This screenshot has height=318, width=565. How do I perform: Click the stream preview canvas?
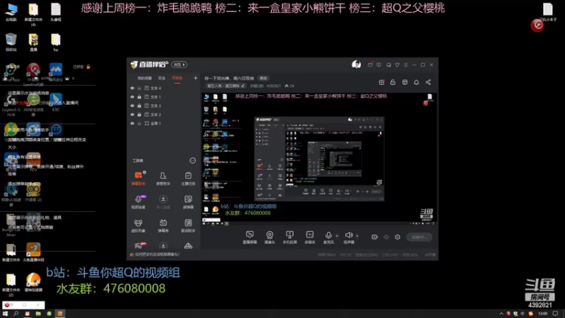pyautogui.click(x=319, y=159)
